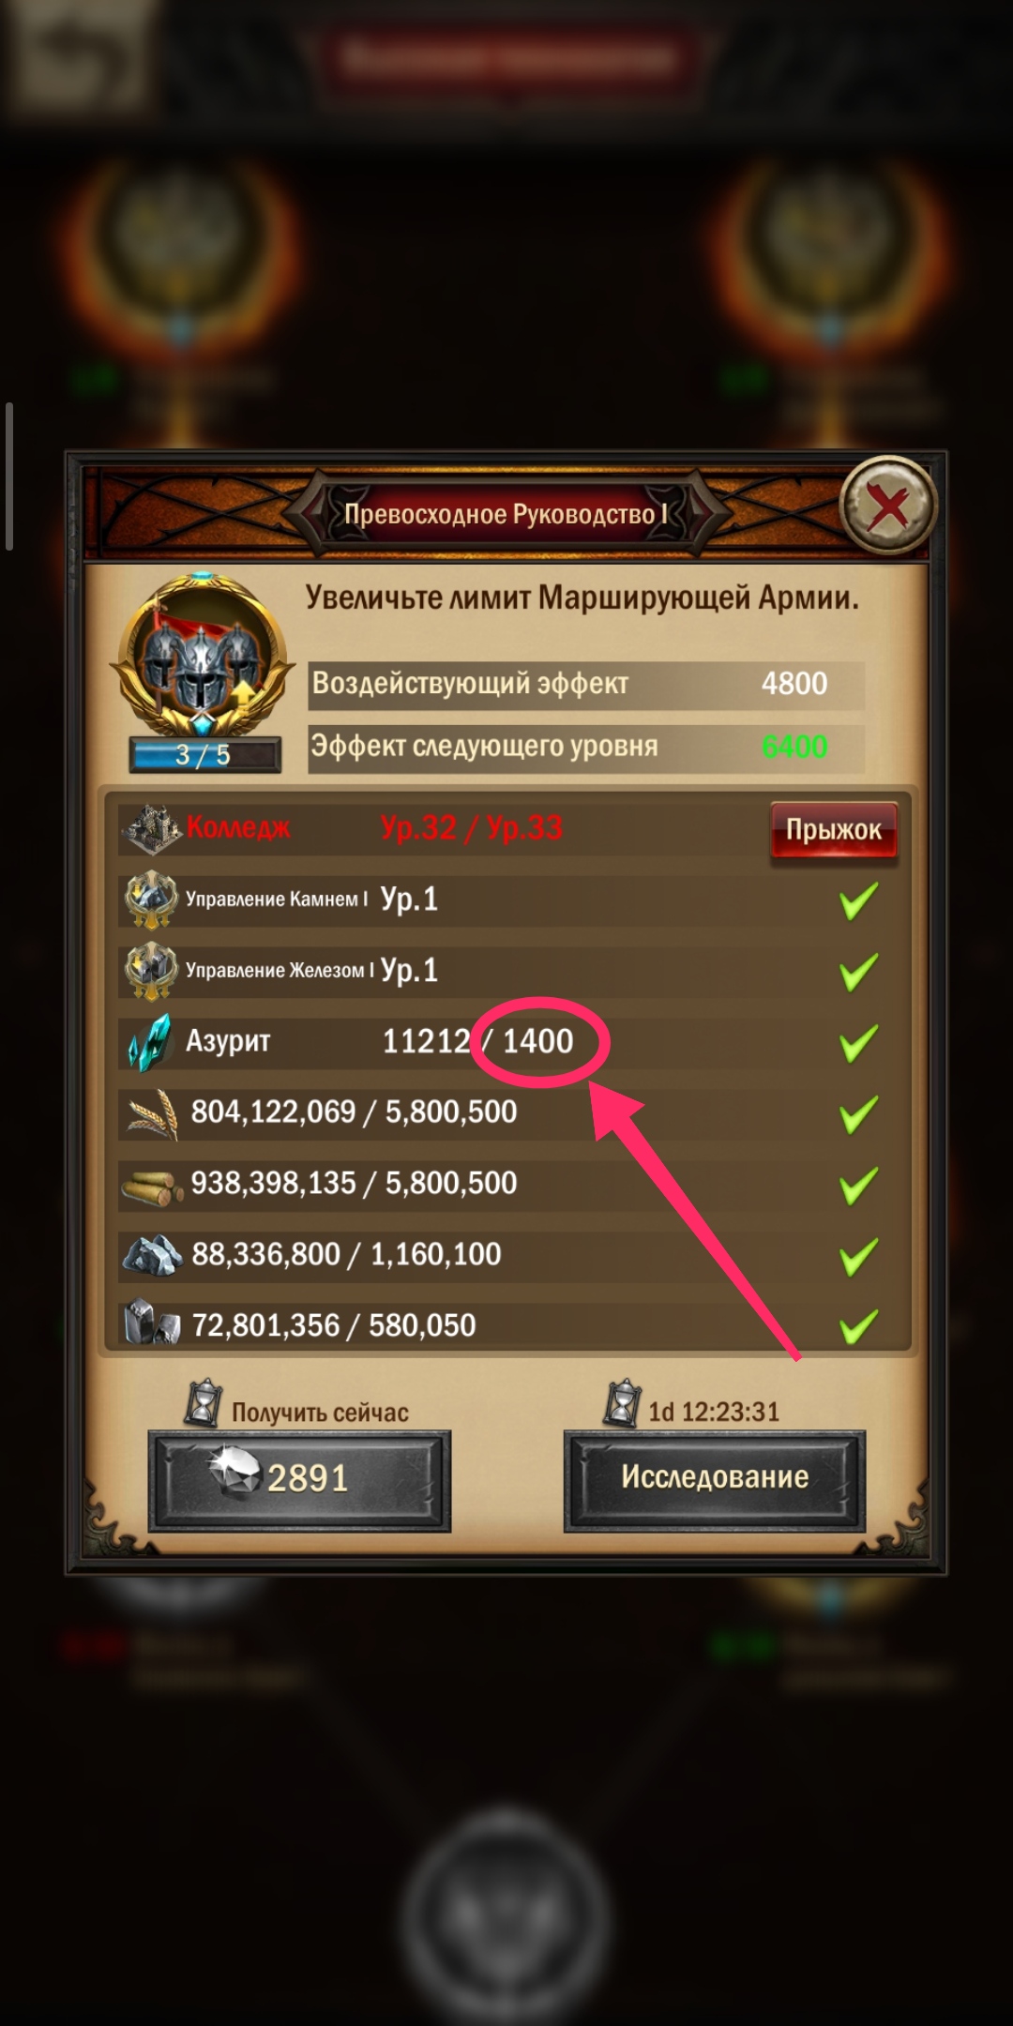Close the Превосходное Руководство I dialog
The width and height of the screenshot is (1013, 2026).
887,506
